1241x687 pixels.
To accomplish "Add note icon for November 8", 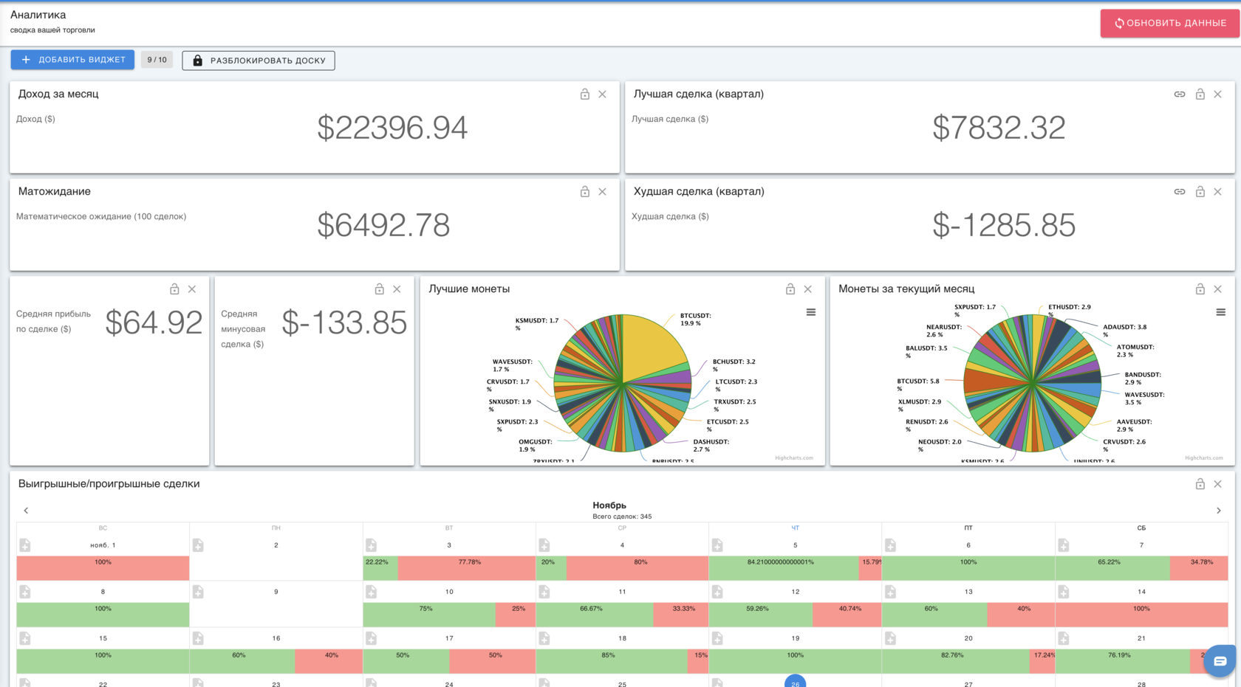I will [x=25, y=592].
